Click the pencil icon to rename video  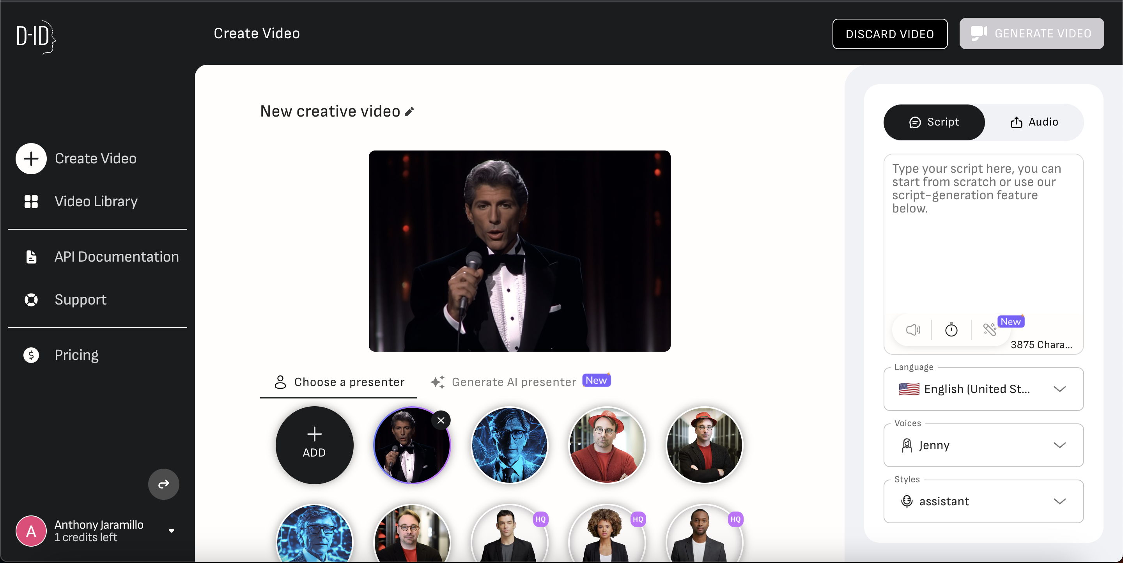pyautogui.click(x=409, y=112)
